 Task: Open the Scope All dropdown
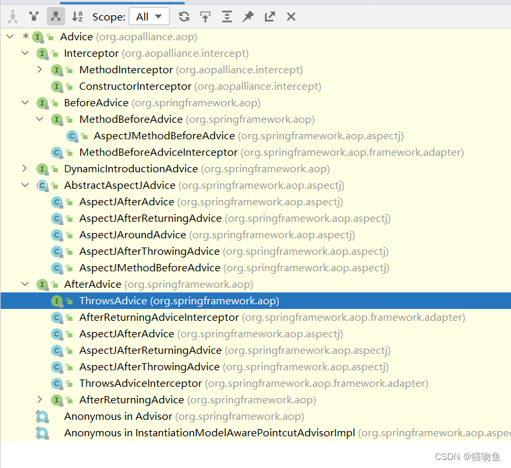point(149,17)
